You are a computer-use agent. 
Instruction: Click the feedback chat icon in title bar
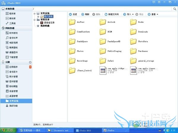pyautogui.click(x=154, y=2)
